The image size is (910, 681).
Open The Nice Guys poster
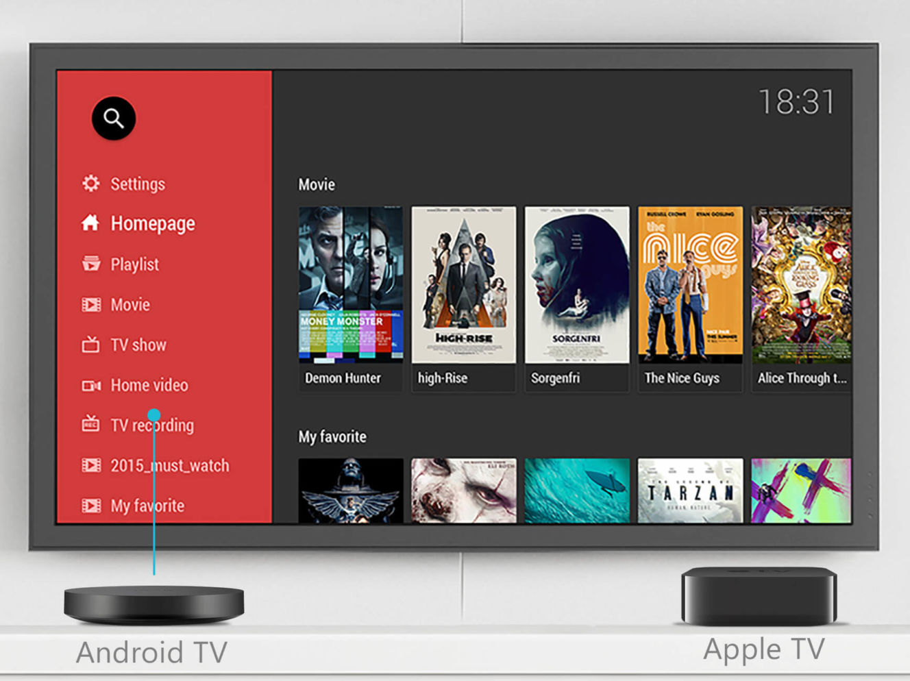tap(690, 284)
